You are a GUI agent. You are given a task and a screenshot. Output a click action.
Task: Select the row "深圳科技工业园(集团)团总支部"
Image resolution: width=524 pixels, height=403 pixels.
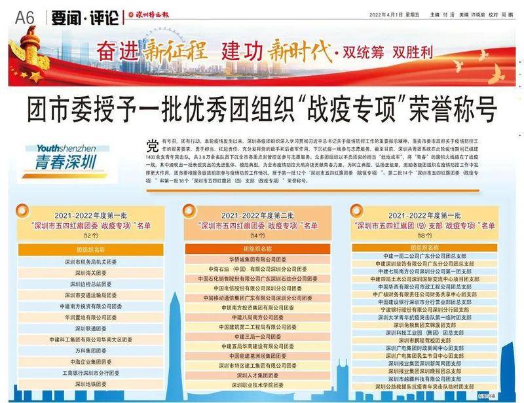click(424, 333)
